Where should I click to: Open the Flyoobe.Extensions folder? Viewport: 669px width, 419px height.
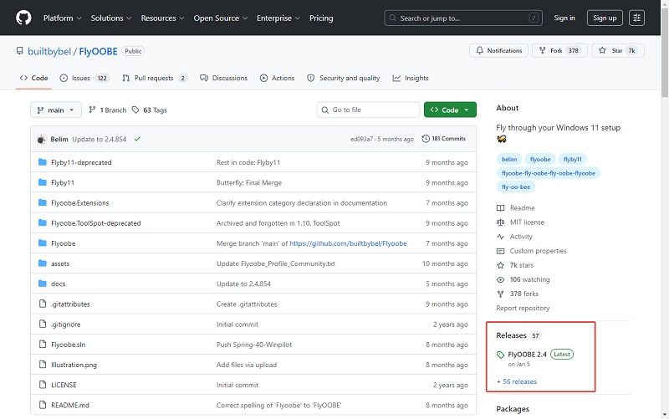pos(79,203)
